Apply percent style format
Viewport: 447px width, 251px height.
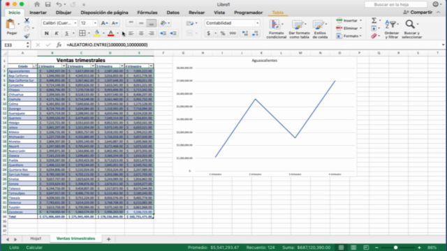point(223,33)
